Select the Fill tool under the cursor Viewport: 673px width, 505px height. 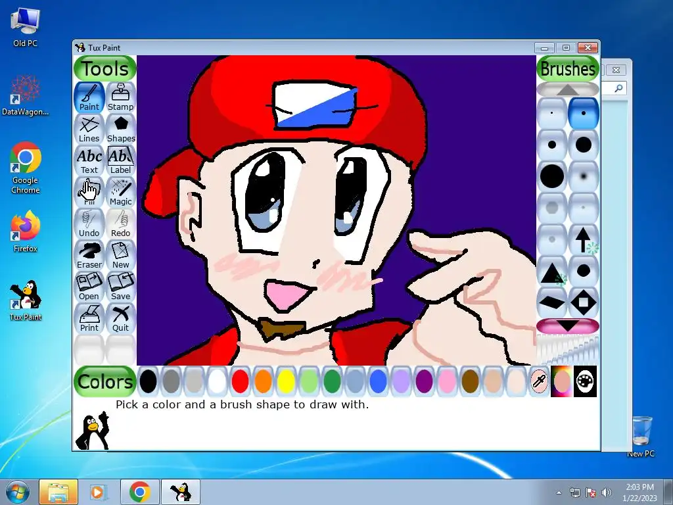coord(89,192)
